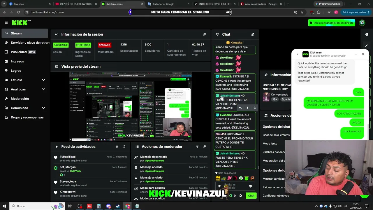Pin the hovered JefrainSoltero chat message
Image resolution: width=373 pixels, height=210 pixels.
pyautogui.click(x=247, y=108)
